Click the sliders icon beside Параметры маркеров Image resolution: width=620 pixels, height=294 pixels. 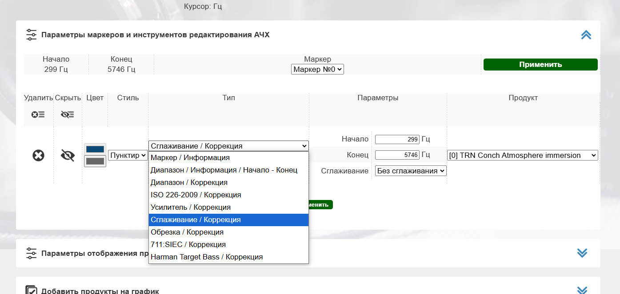pyautogui.click(x=31, y=35)
